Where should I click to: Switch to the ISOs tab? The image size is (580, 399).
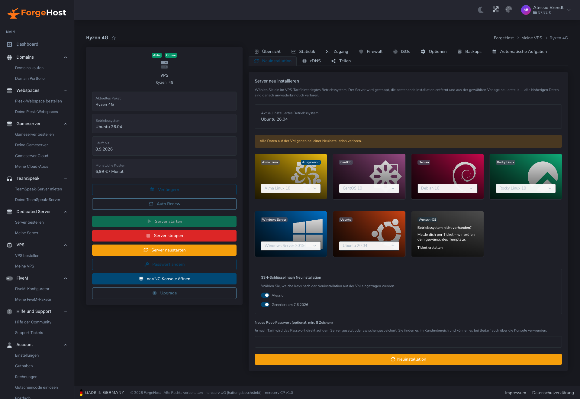coord(402,52)
